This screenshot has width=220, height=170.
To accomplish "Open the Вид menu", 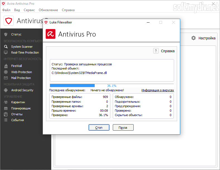I will tap(17, 10).
